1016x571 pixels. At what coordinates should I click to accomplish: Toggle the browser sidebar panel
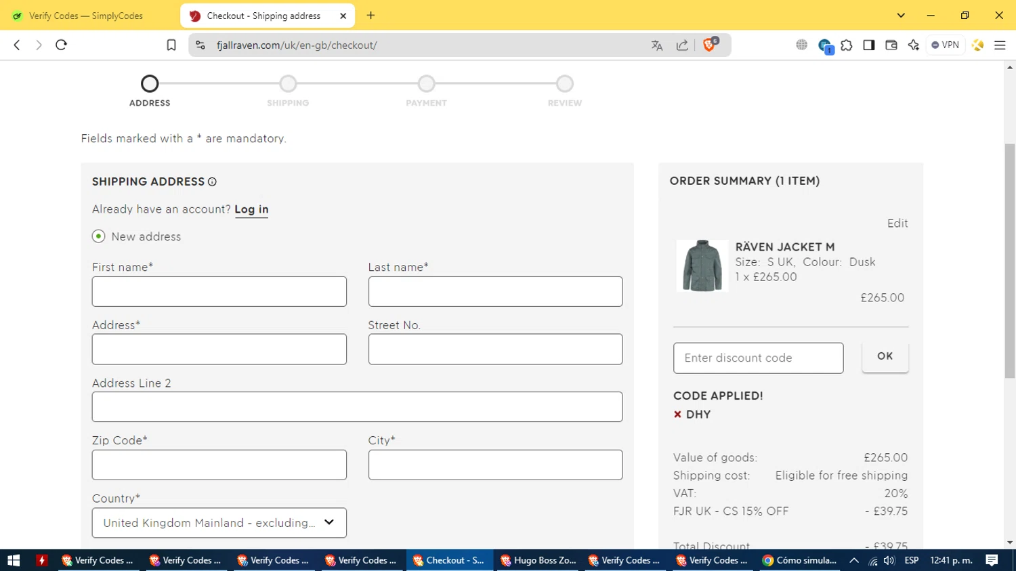tap(869, 45)
